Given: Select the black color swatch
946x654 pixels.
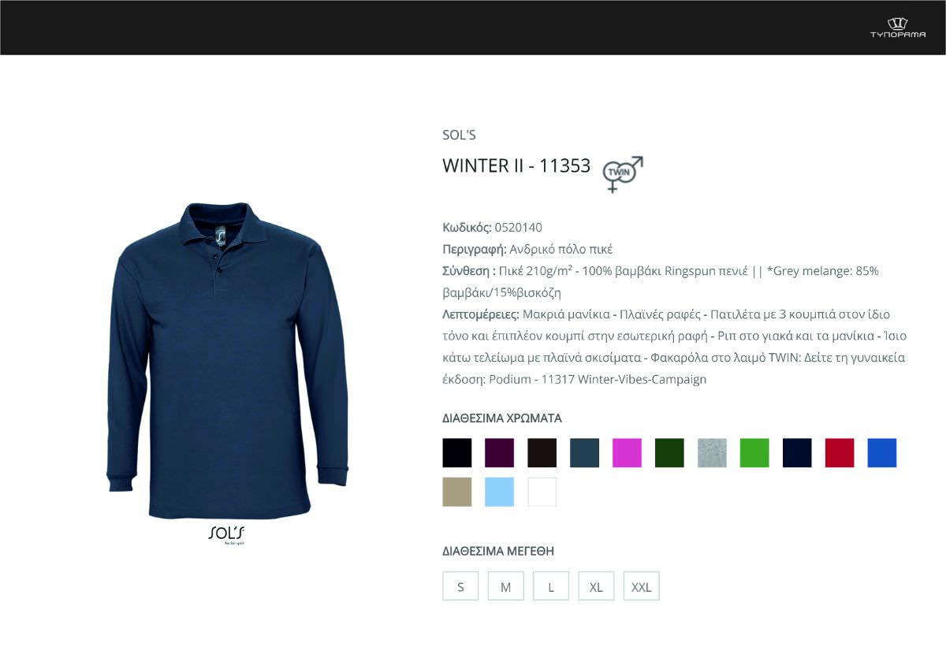Looking at the screenshot, I should point(457,453).
